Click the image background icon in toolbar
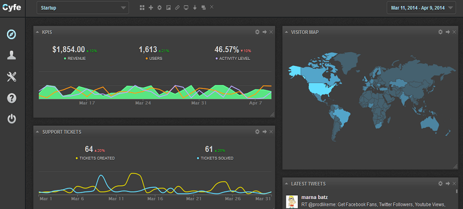The image size is (463, 209). tap(168, 8)
